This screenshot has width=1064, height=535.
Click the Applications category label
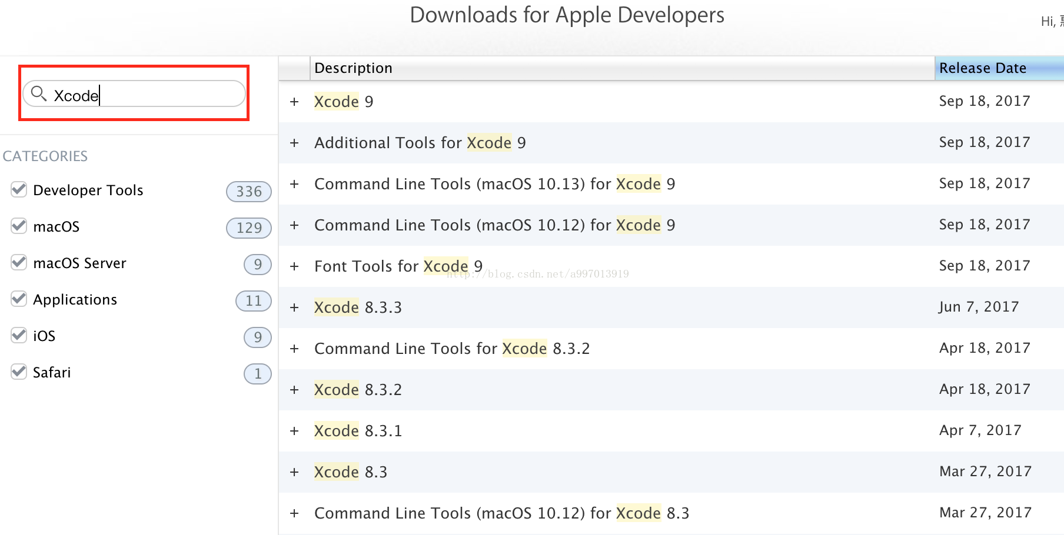click(x=75, y=300)
